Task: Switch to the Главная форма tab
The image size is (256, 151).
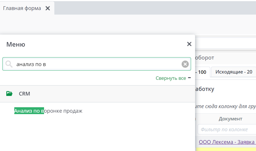Action: coord(22,8)
